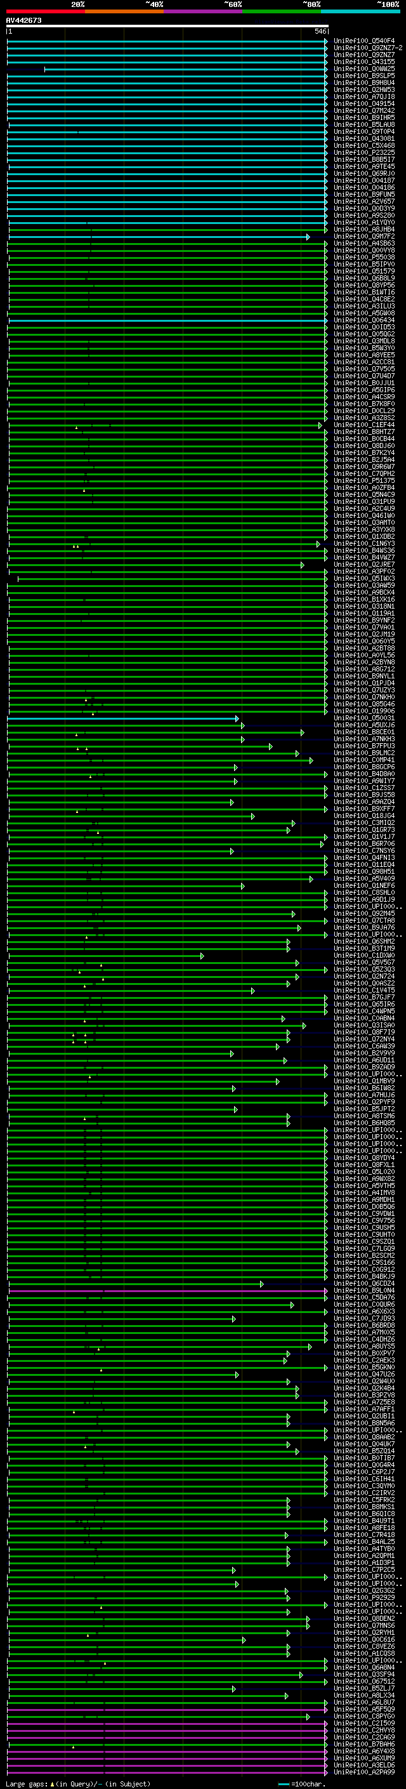Click the cyan ~100% identity legend segment
Image resolution: width=406 pixels, height=1789 pixels.
[x=360, y=11]
